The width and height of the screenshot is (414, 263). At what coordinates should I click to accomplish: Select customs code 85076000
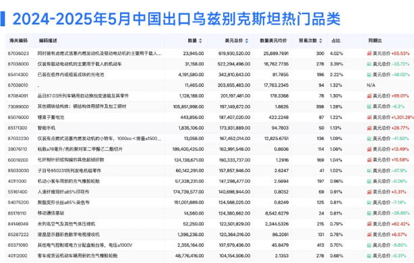tap(18, 118)
